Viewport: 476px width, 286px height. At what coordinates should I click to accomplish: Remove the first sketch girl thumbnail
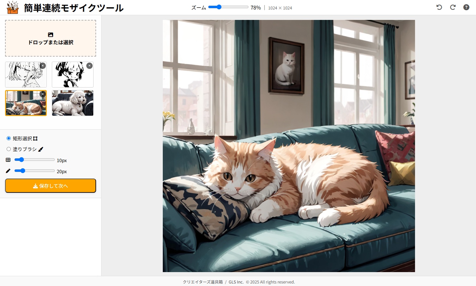(43, 66)
